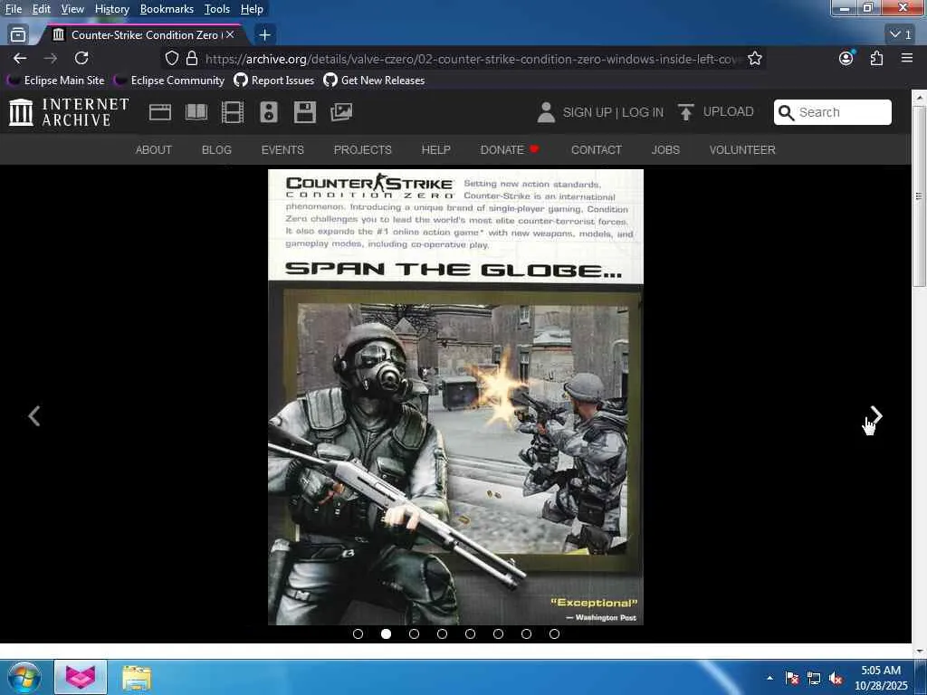Image resolution: width=927 pixels, height=695 pixels.
Task: Open the extensions puzzle icon
Action: [x=876, y=59]
